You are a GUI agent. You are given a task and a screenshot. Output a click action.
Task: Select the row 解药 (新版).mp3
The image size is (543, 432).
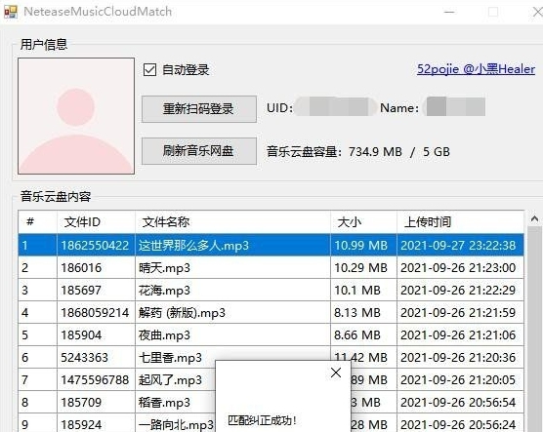pyautogui.click(x=271, y=313)
